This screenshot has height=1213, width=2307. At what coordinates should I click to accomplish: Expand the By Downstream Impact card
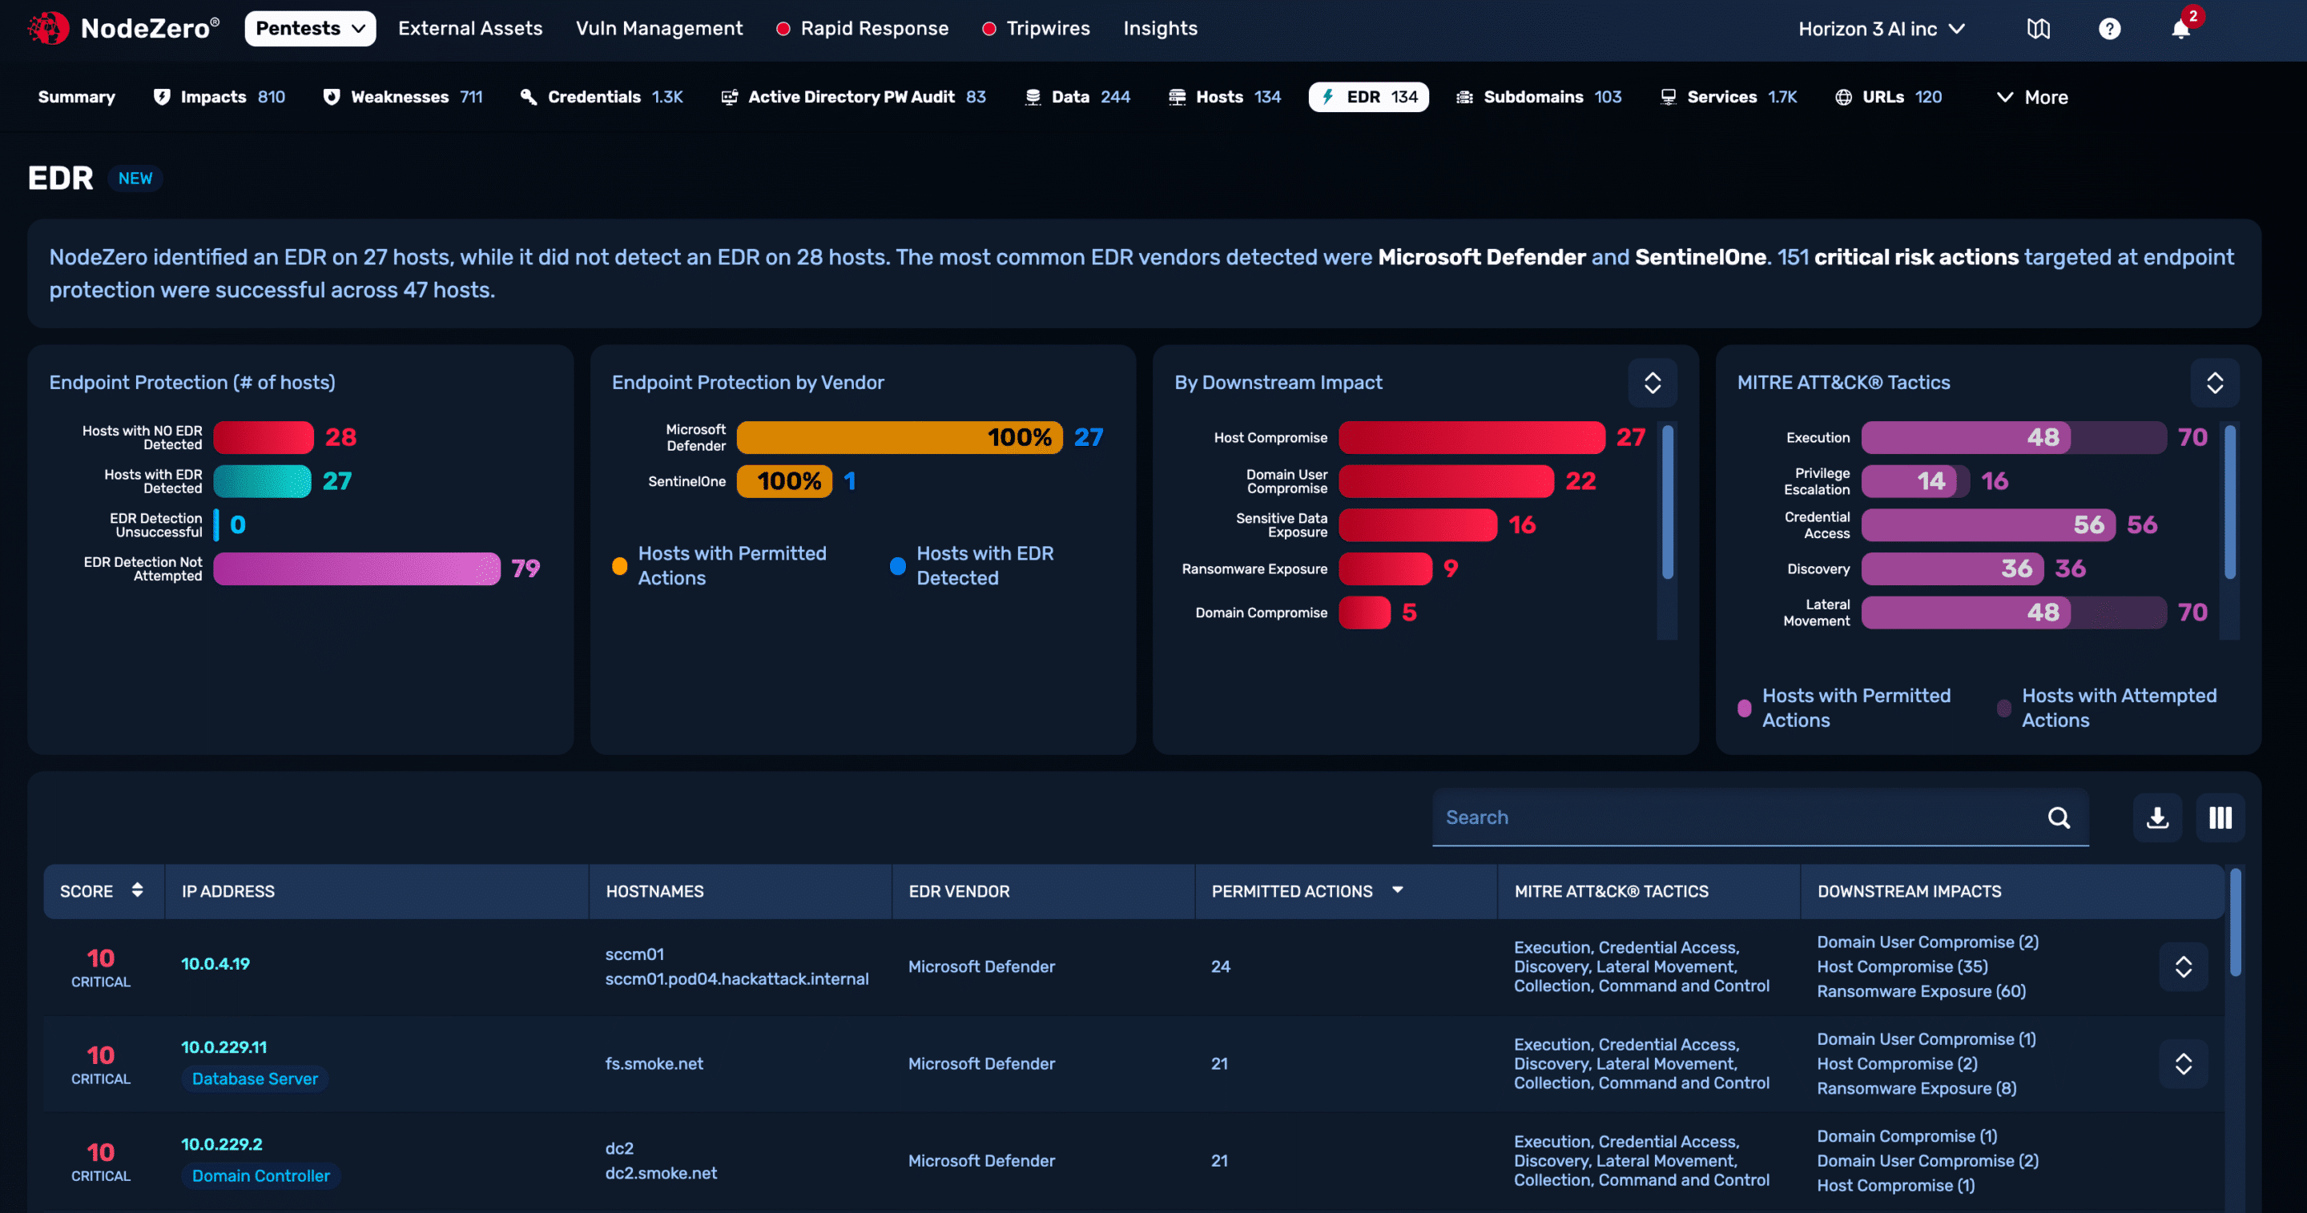(1653, 382)
